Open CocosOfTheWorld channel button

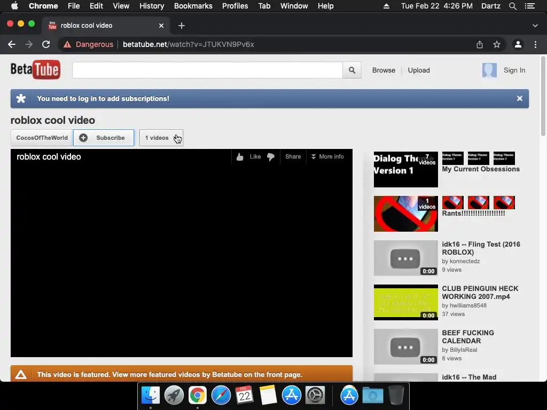pos(42,138)
